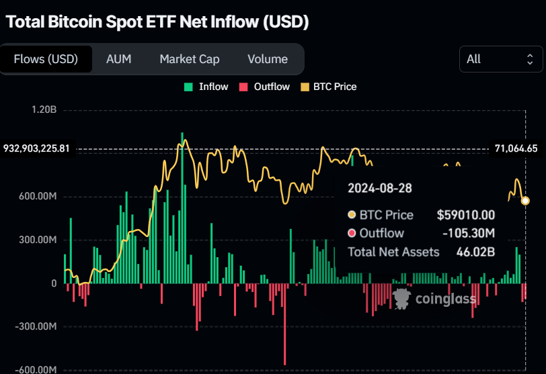Click the red Outflow legend square
Image resolution: width=546 pixels, height=374 pixels.
coord(244,87)
